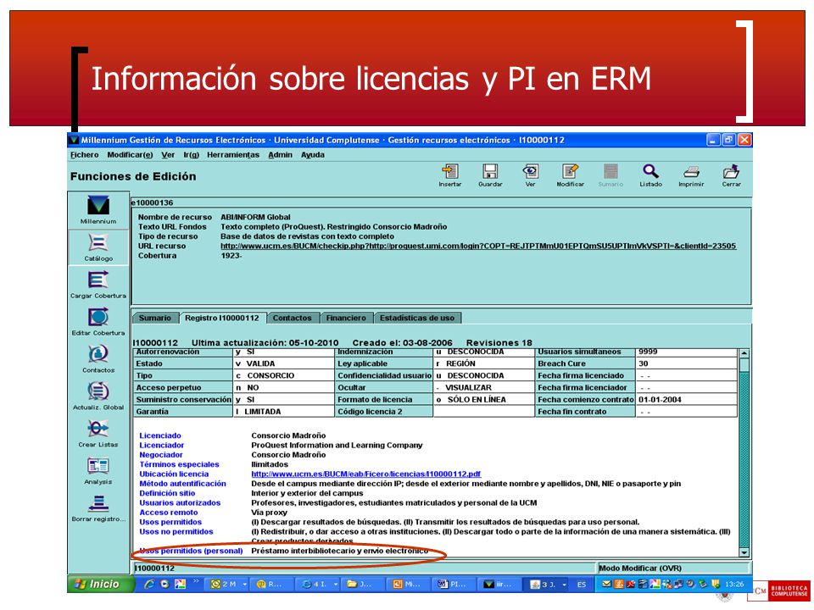Open the Fichero menu

pos(84,154)
